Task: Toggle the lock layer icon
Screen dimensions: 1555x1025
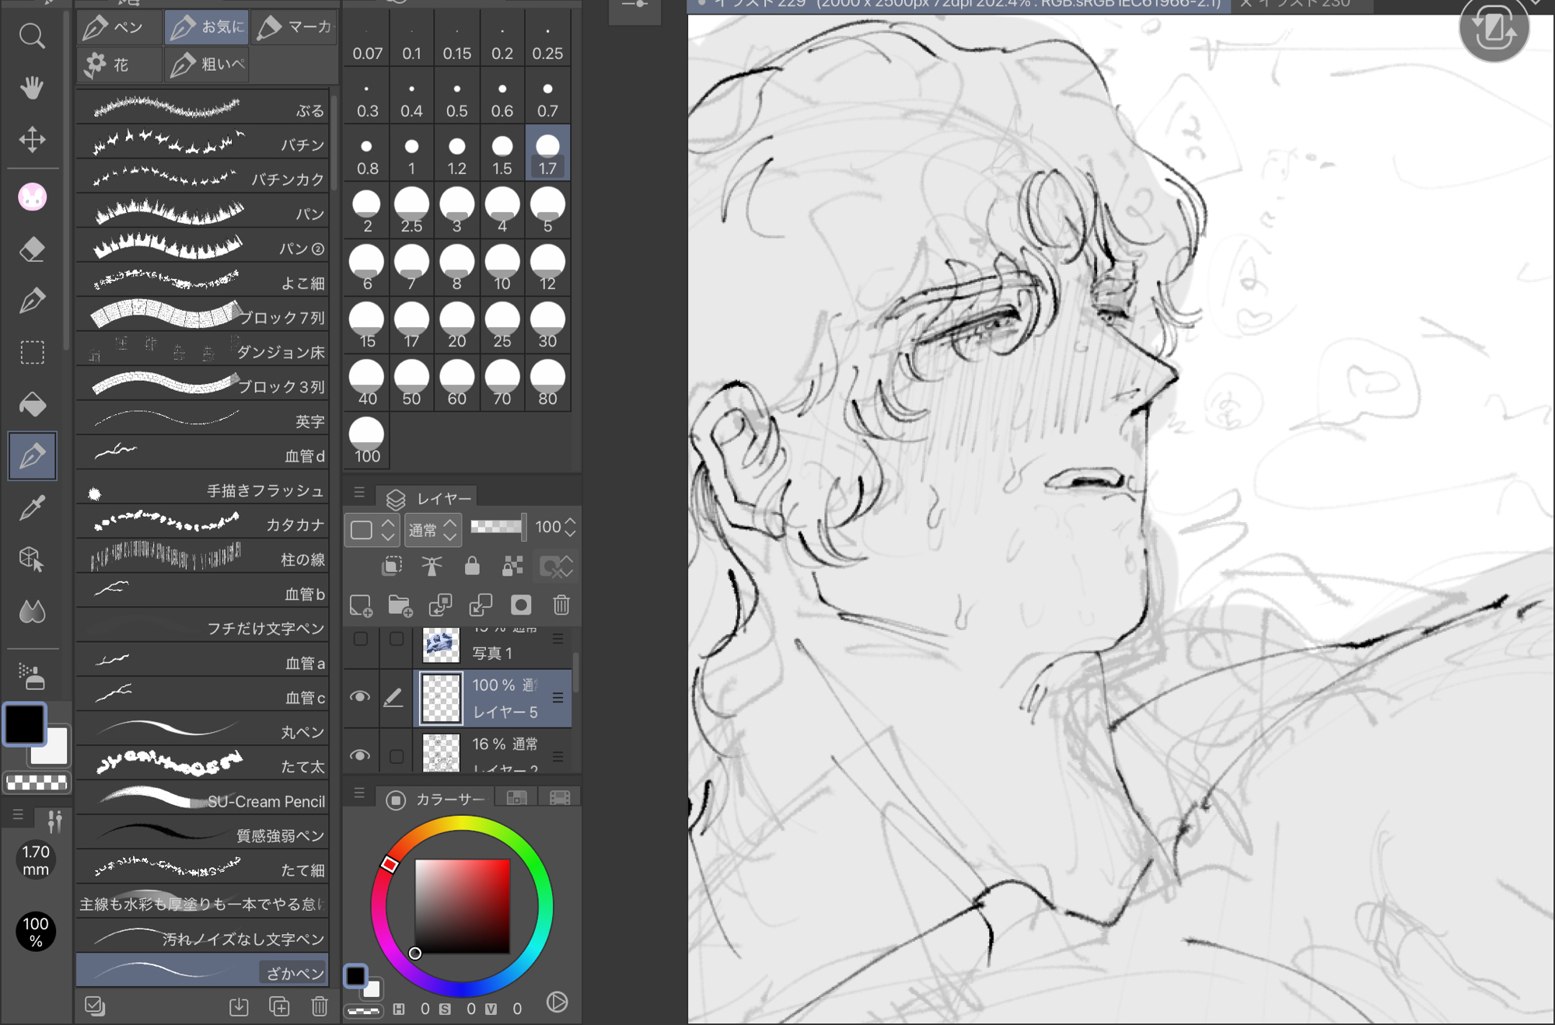Action: click(471, 566)
